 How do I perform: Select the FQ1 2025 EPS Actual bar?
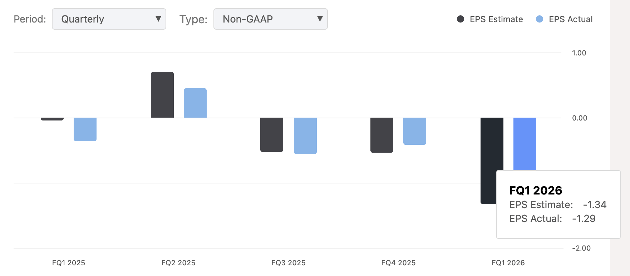pos(85,129)
